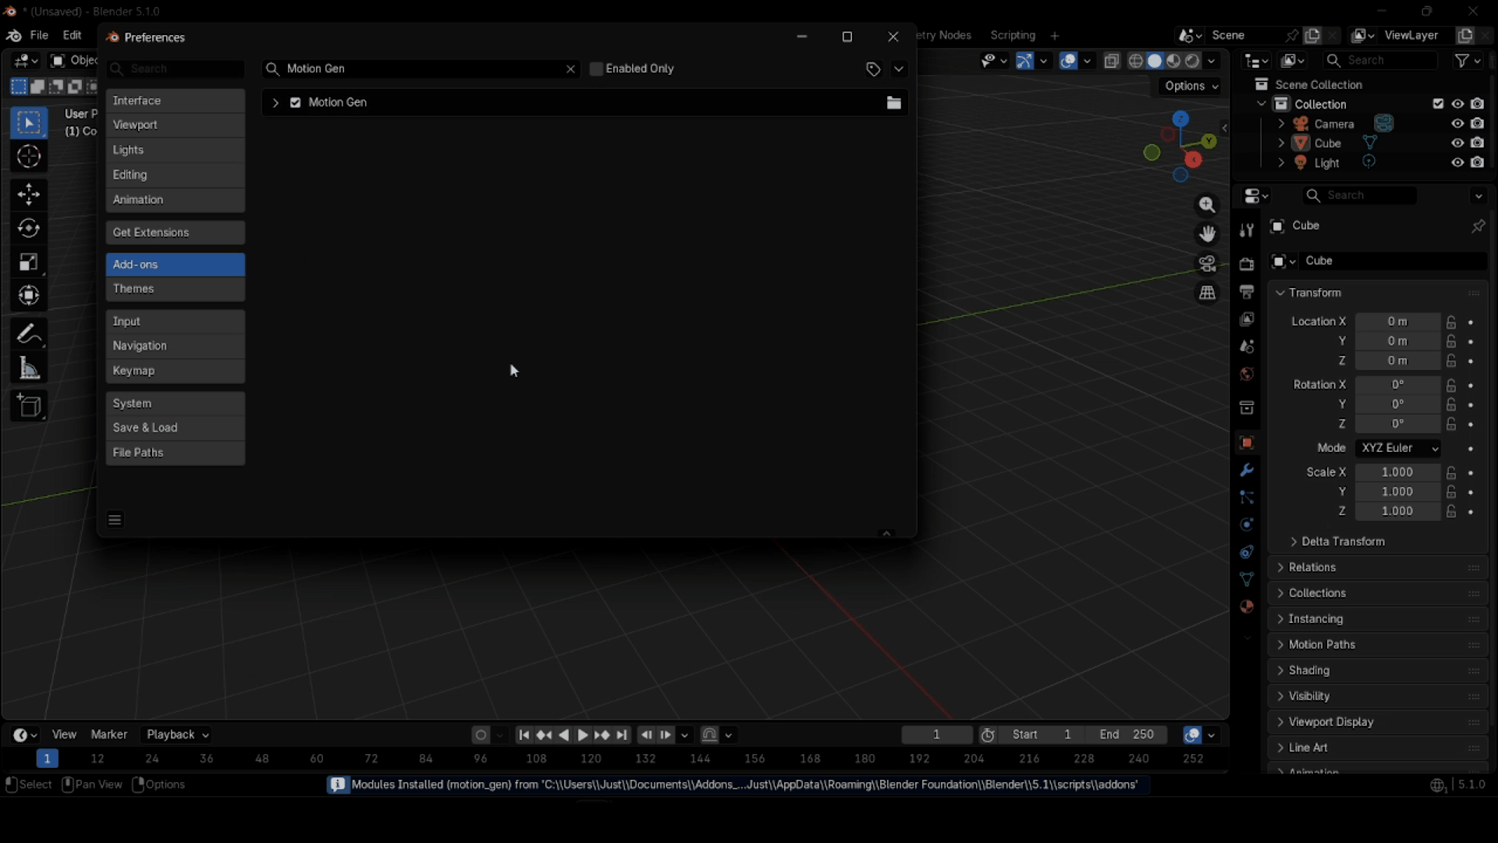
Task: Pick the Annotate tool
Action: click(x=29, y=334)
